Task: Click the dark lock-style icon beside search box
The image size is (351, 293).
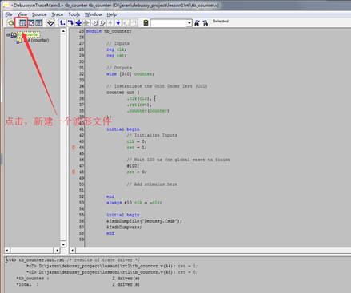Action: pyautogui.click(x=146, y=23)
